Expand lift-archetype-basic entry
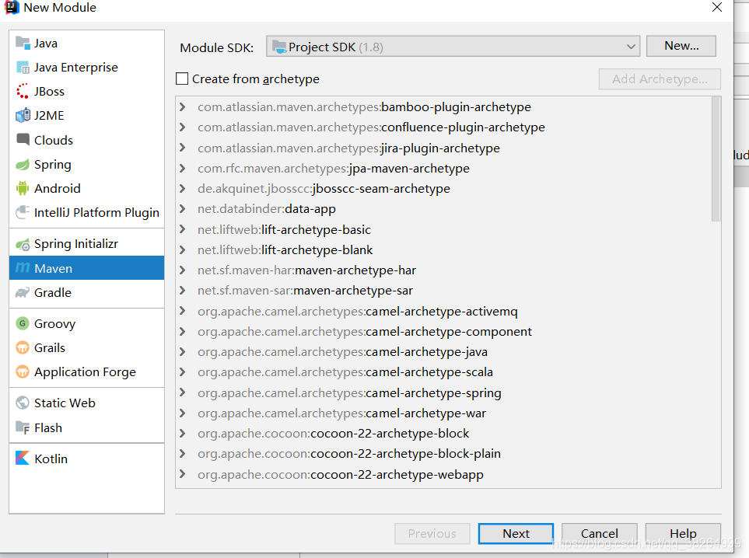Viewport: 749px width, 558px height. click(x=183, y=229)
